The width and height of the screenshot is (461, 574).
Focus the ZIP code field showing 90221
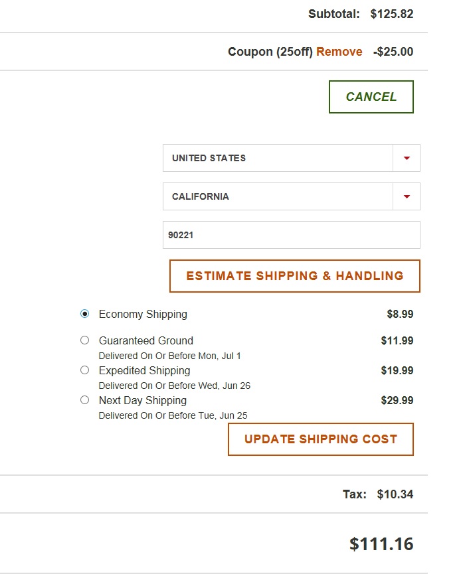291,235
